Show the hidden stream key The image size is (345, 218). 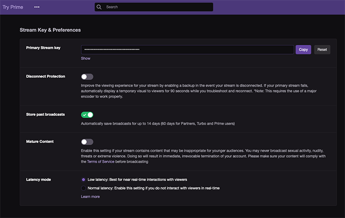coord(85,58)
